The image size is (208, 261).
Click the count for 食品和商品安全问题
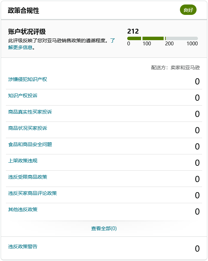click(x=197, y=147)
